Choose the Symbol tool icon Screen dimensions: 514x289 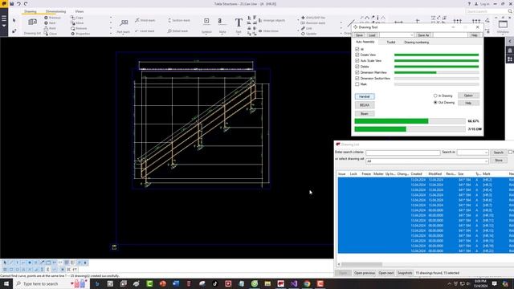click(x=206, y=21)
